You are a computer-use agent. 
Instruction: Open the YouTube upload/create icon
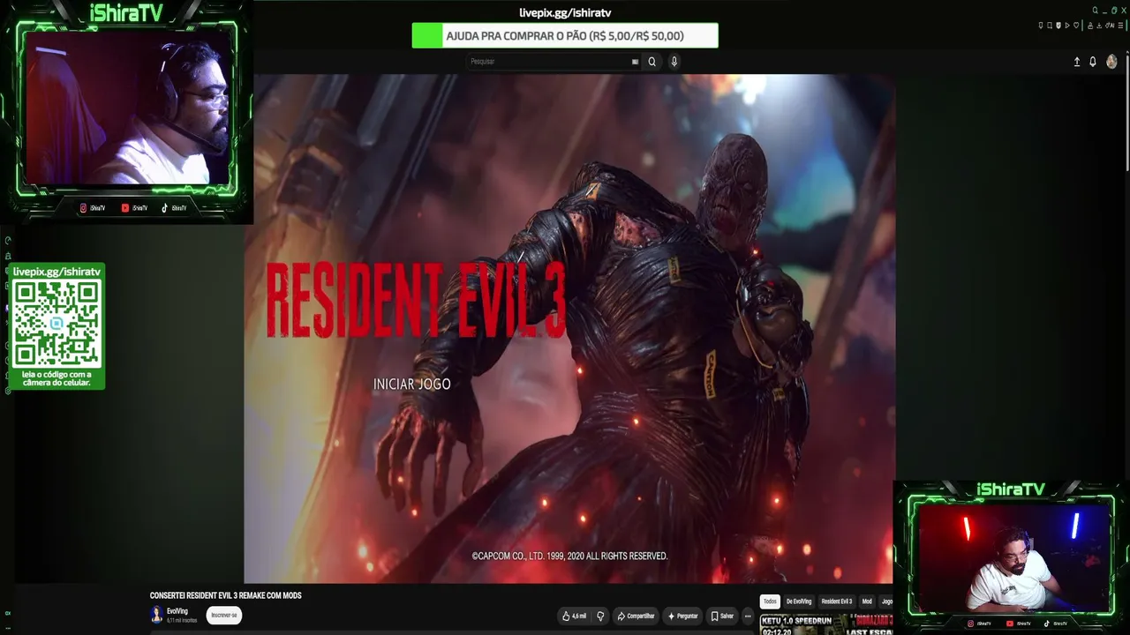tap(1077, 62)
